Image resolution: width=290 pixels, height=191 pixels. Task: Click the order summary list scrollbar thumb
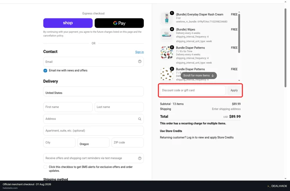point(239,34)
